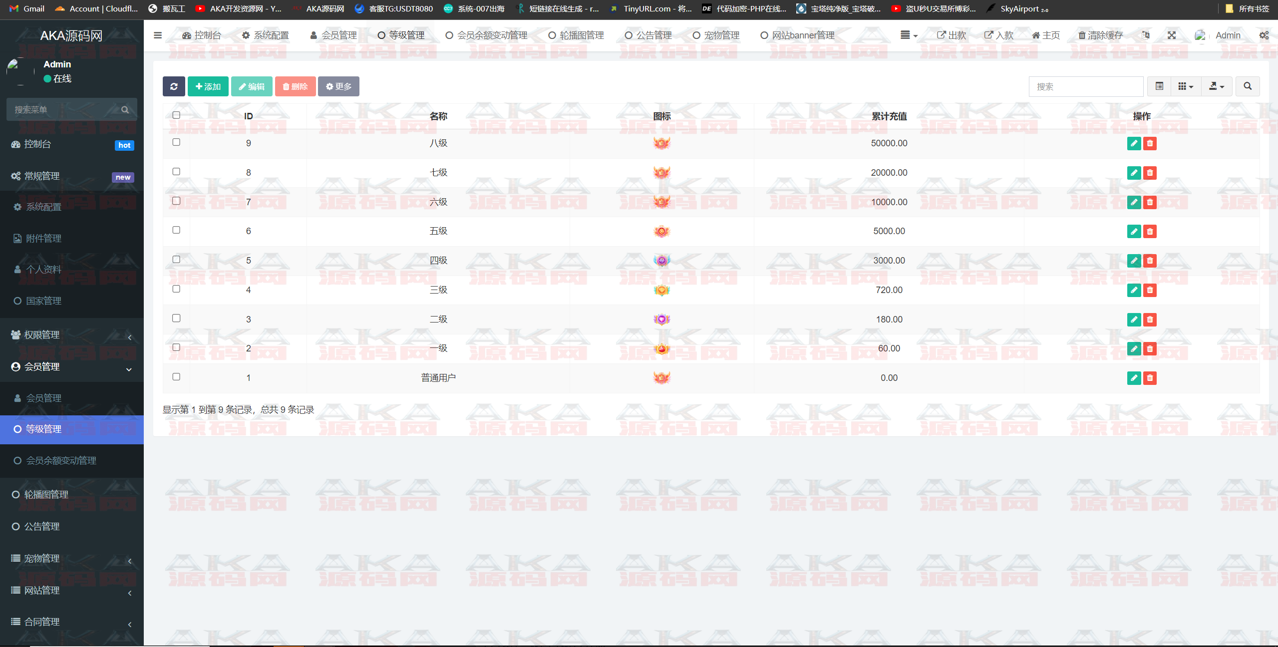The image size is (1278, 647).
Task: Focus the 搜索 input above the table
Action: click(x=1086, y=86)
